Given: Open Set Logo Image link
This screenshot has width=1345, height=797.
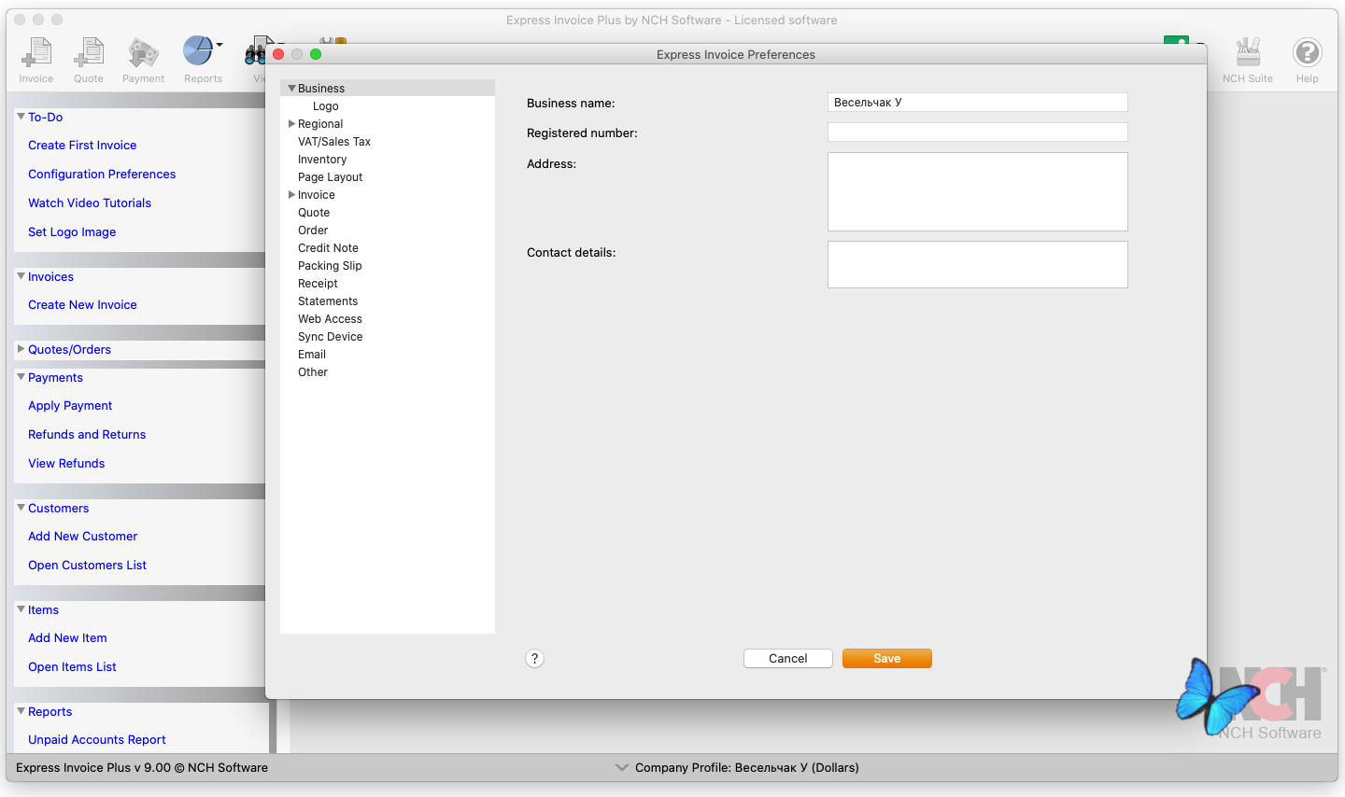Looking at the screenshot, I should tap(72, 232).
